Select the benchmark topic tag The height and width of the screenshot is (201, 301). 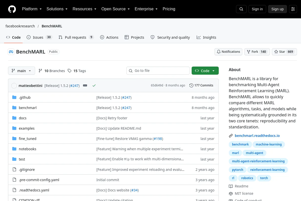point(240,144)
